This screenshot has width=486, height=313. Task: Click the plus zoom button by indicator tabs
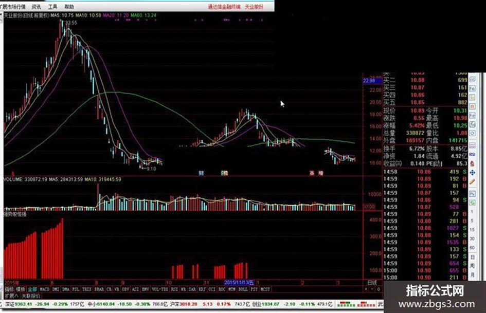[366, 289]
